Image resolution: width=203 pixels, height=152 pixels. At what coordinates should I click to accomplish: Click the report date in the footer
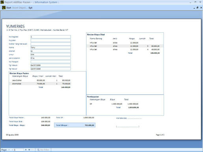tap(12, 135)
